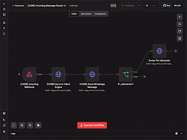The image size is (187, 140).
Task: Pop out the Logs panel icon
Action: (x=177, y=134)
